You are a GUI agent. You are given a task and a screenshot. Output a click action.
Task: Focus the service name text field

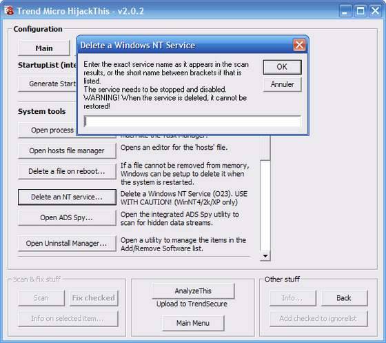192,121
